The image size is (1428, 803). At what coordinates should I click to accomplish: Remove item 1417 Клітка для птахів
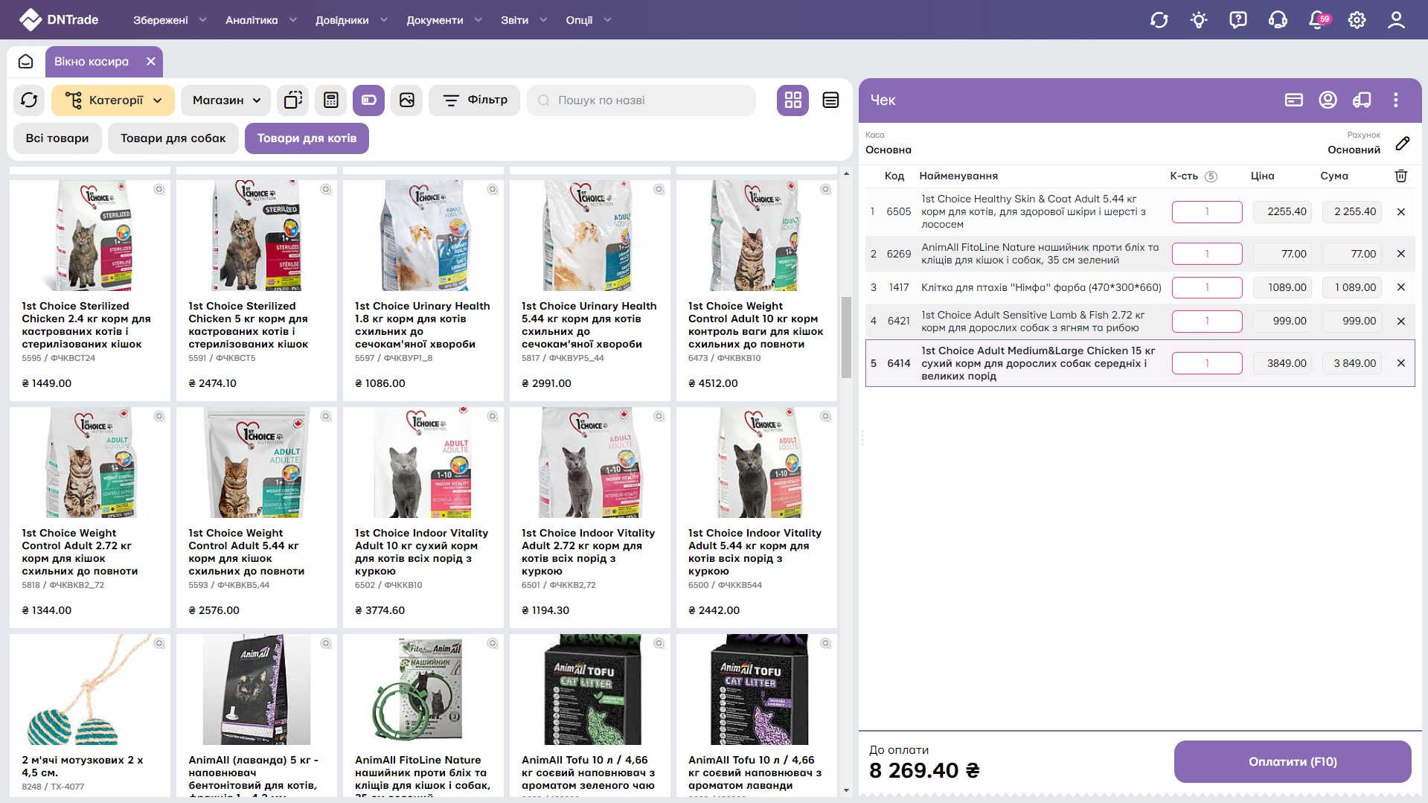[1400, 287]
